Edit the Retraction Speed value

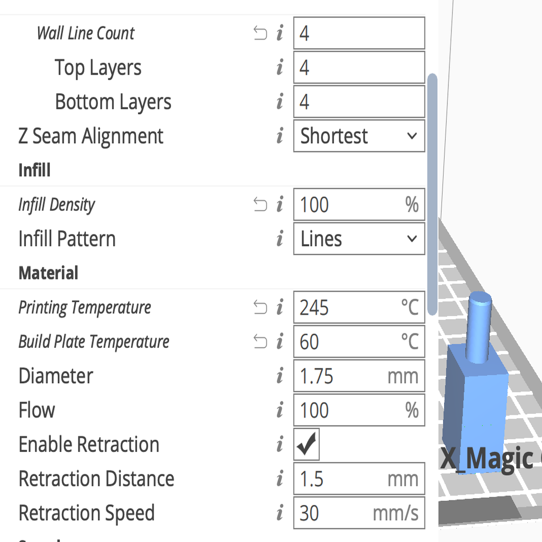359,513
